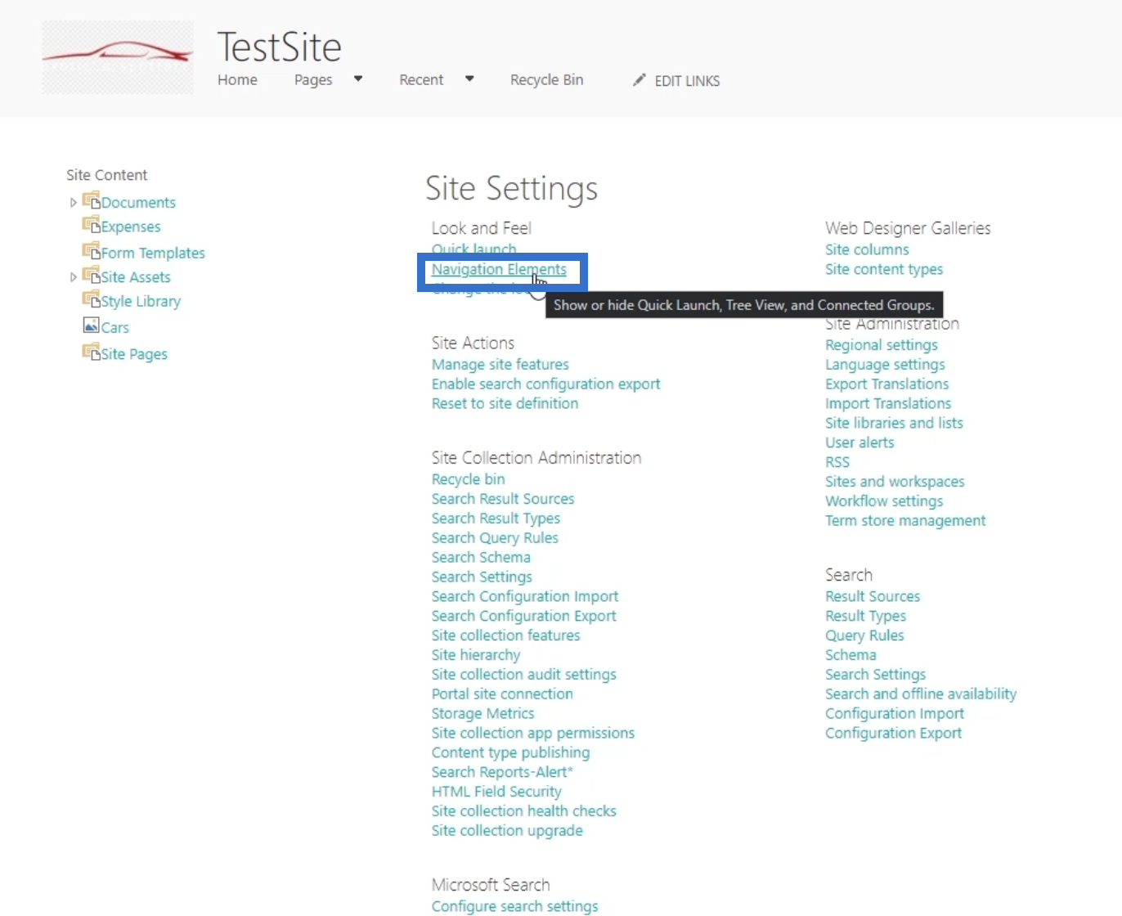The width and height of the screenshot is (1122, 916).
Task: Open Search Configuration Export link
Action: (524, 616)
